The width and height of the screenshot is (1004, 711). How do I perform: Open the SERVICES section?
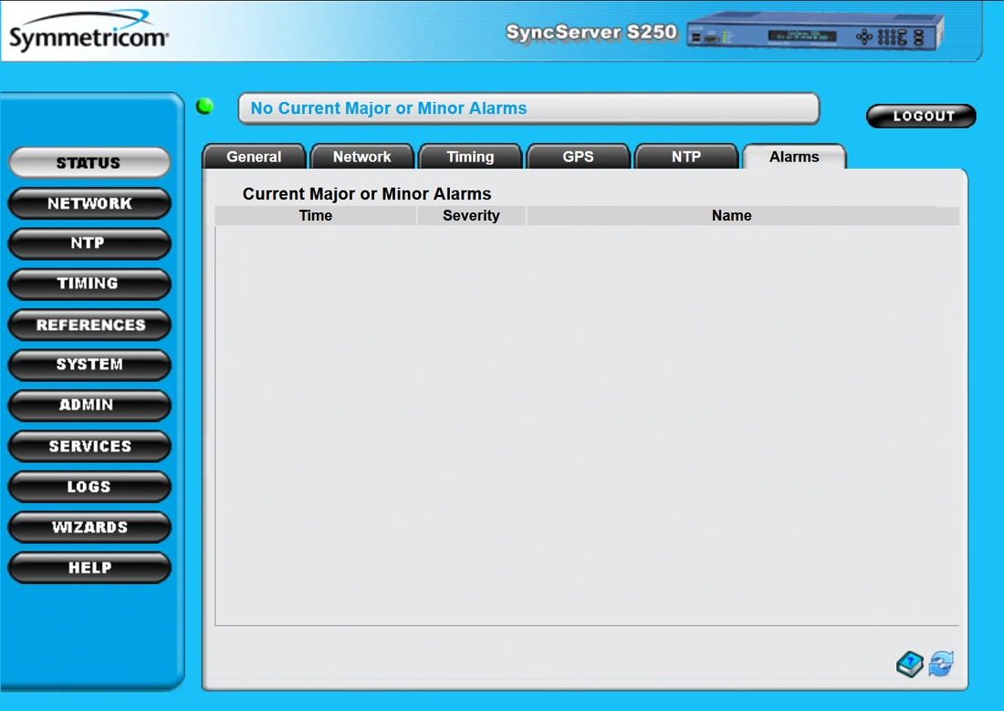click(x=89, y=447)
